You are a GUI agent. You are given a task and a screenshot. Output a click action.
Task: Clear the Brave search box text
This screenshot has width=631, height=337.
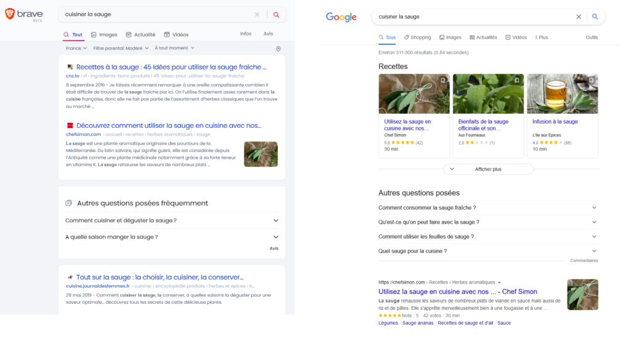[257, 15]
